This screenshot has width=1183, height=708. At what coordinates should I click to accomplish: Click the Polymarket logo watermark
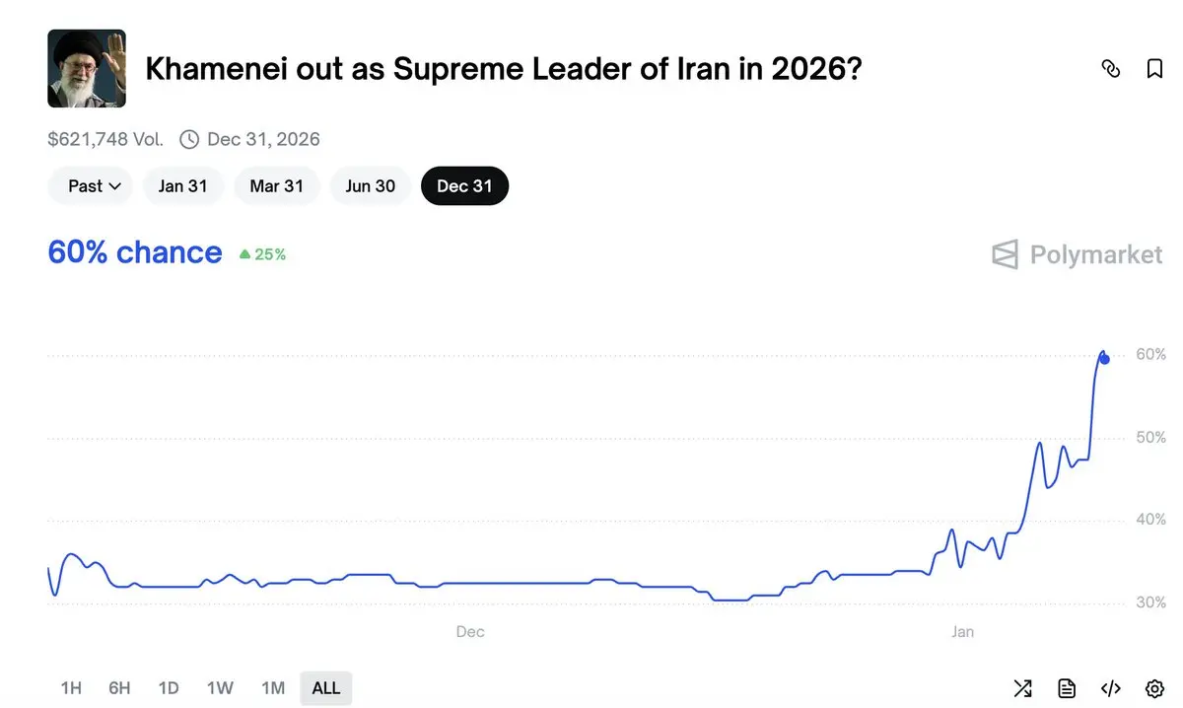[1077, 254]
